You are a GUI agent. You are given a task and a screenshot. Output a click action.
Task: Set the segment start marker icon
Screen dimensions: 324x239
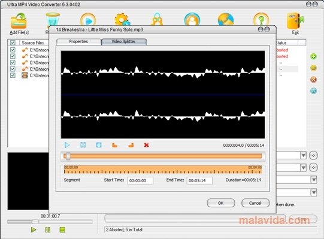click(114, 145)
